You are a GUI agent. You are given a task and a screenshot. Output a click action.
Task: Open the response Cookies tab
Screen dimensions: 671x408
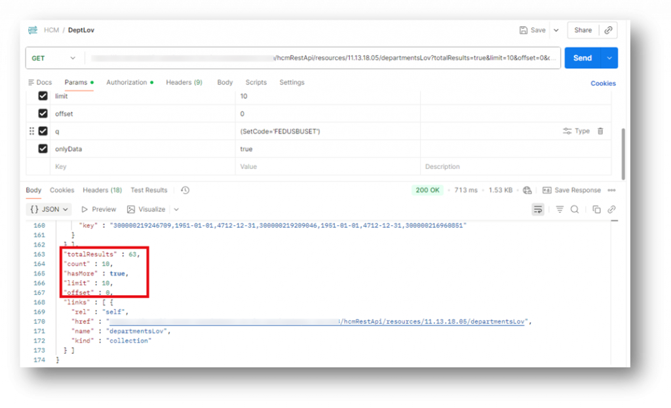[x=62, y=190]
